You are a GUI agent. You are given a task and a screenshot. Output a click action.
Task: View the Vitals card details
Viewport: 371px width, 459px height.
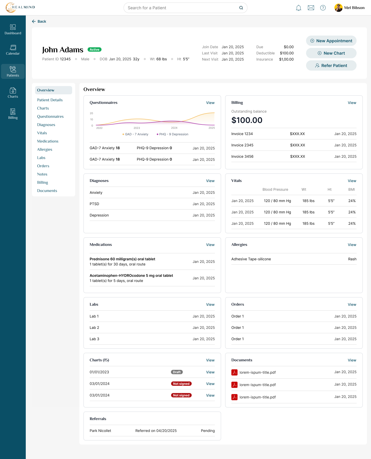click(x=352, y=181)
